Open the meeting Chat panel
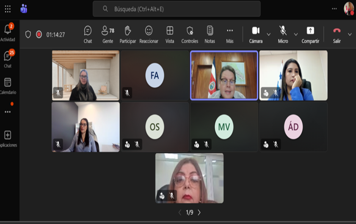Viewport: 356px width, 224px height. pyautogui.click(x=88, y=34)
